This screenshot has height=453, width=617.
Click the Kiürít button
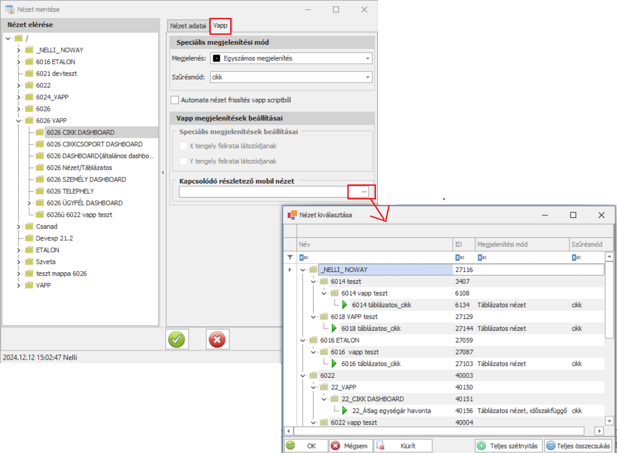pyautogui.click(x=402, y=445)
